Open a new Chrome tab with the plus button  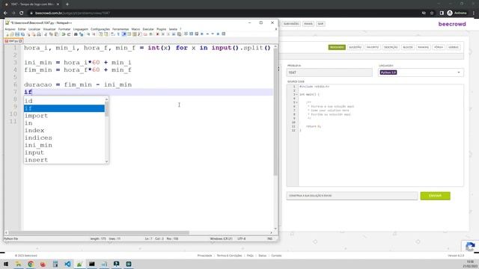pos(67,4)
